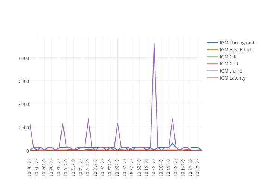Hide the IGM traffic series label

(230, 71)
